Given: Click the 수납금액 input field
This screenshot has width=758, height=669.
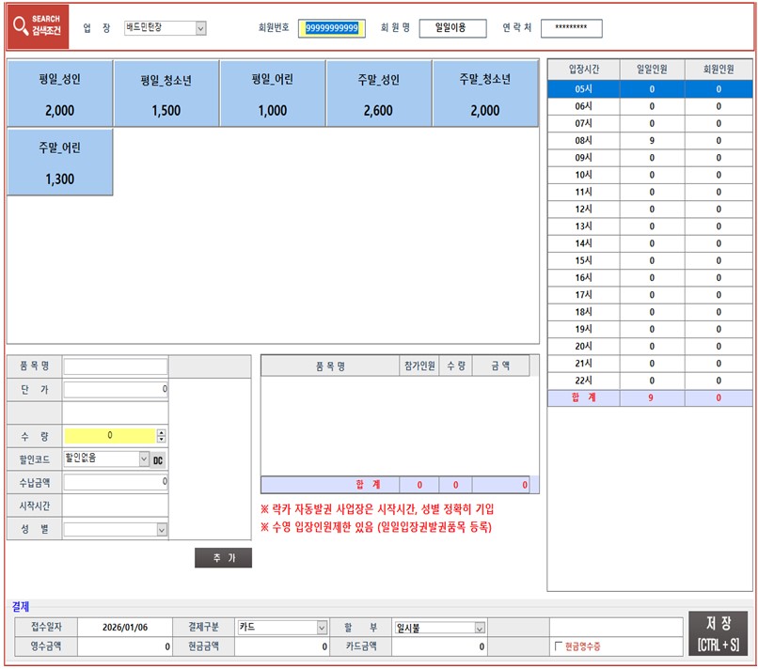Looking at the screenshot, I should [x=115, y=482].
